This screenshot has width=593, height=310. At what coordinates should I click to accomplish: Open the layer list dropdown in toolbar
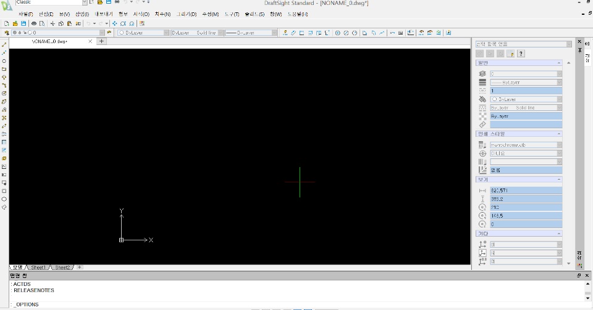pyautogui.click(x=102, y=33)
